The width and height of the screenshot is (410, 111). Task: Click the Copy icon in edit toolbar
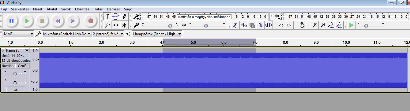244,25
